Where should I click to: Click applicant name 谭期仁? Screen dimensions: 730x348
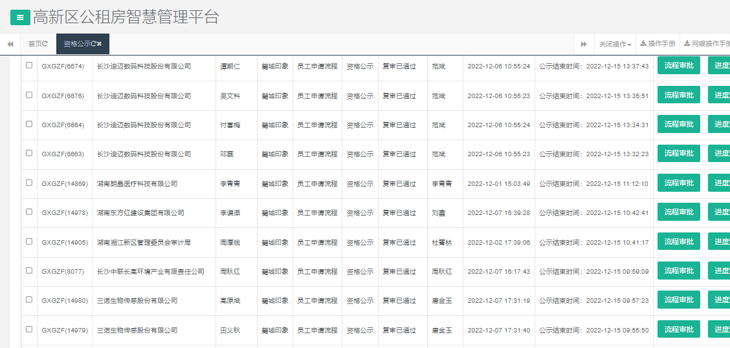(x=230, y=67)
